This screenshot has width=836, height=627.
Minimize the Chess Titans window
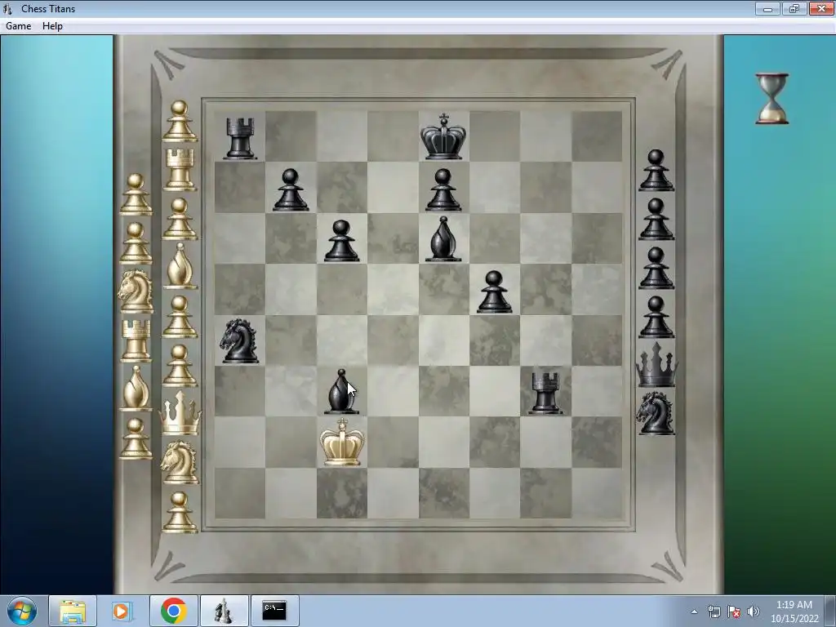[x=767, y=8]
